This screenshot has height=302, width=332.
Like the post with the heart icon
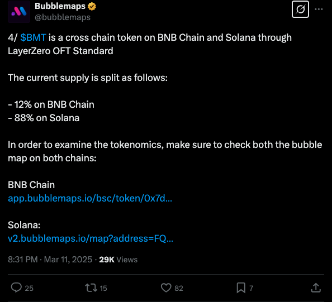(166, 288)
